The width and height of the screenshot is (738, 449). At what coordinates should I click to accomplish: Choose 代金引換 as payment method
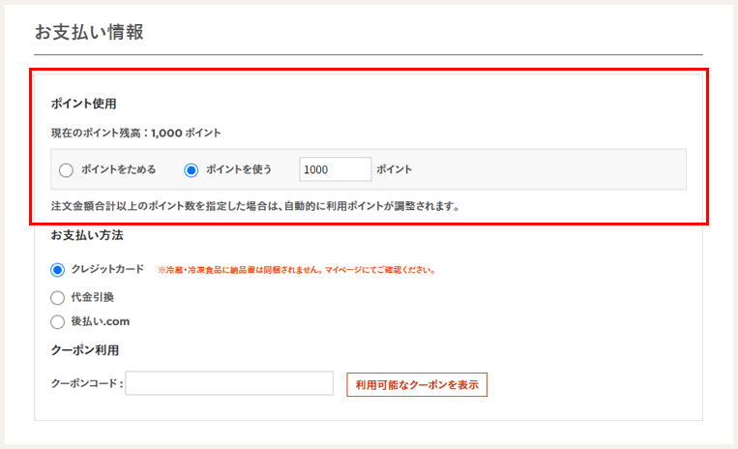(57, 297)
